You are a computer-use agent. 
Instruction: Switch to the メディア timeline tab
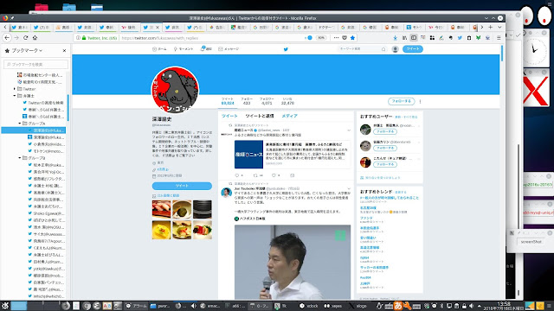tap(289, 116)
